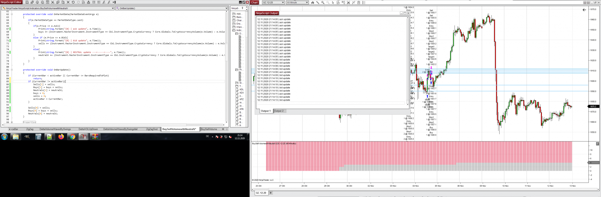Viewport: 601px width, 197px height.
Task: Redo the last edit in the editor
Action: [x=78, y=2]
